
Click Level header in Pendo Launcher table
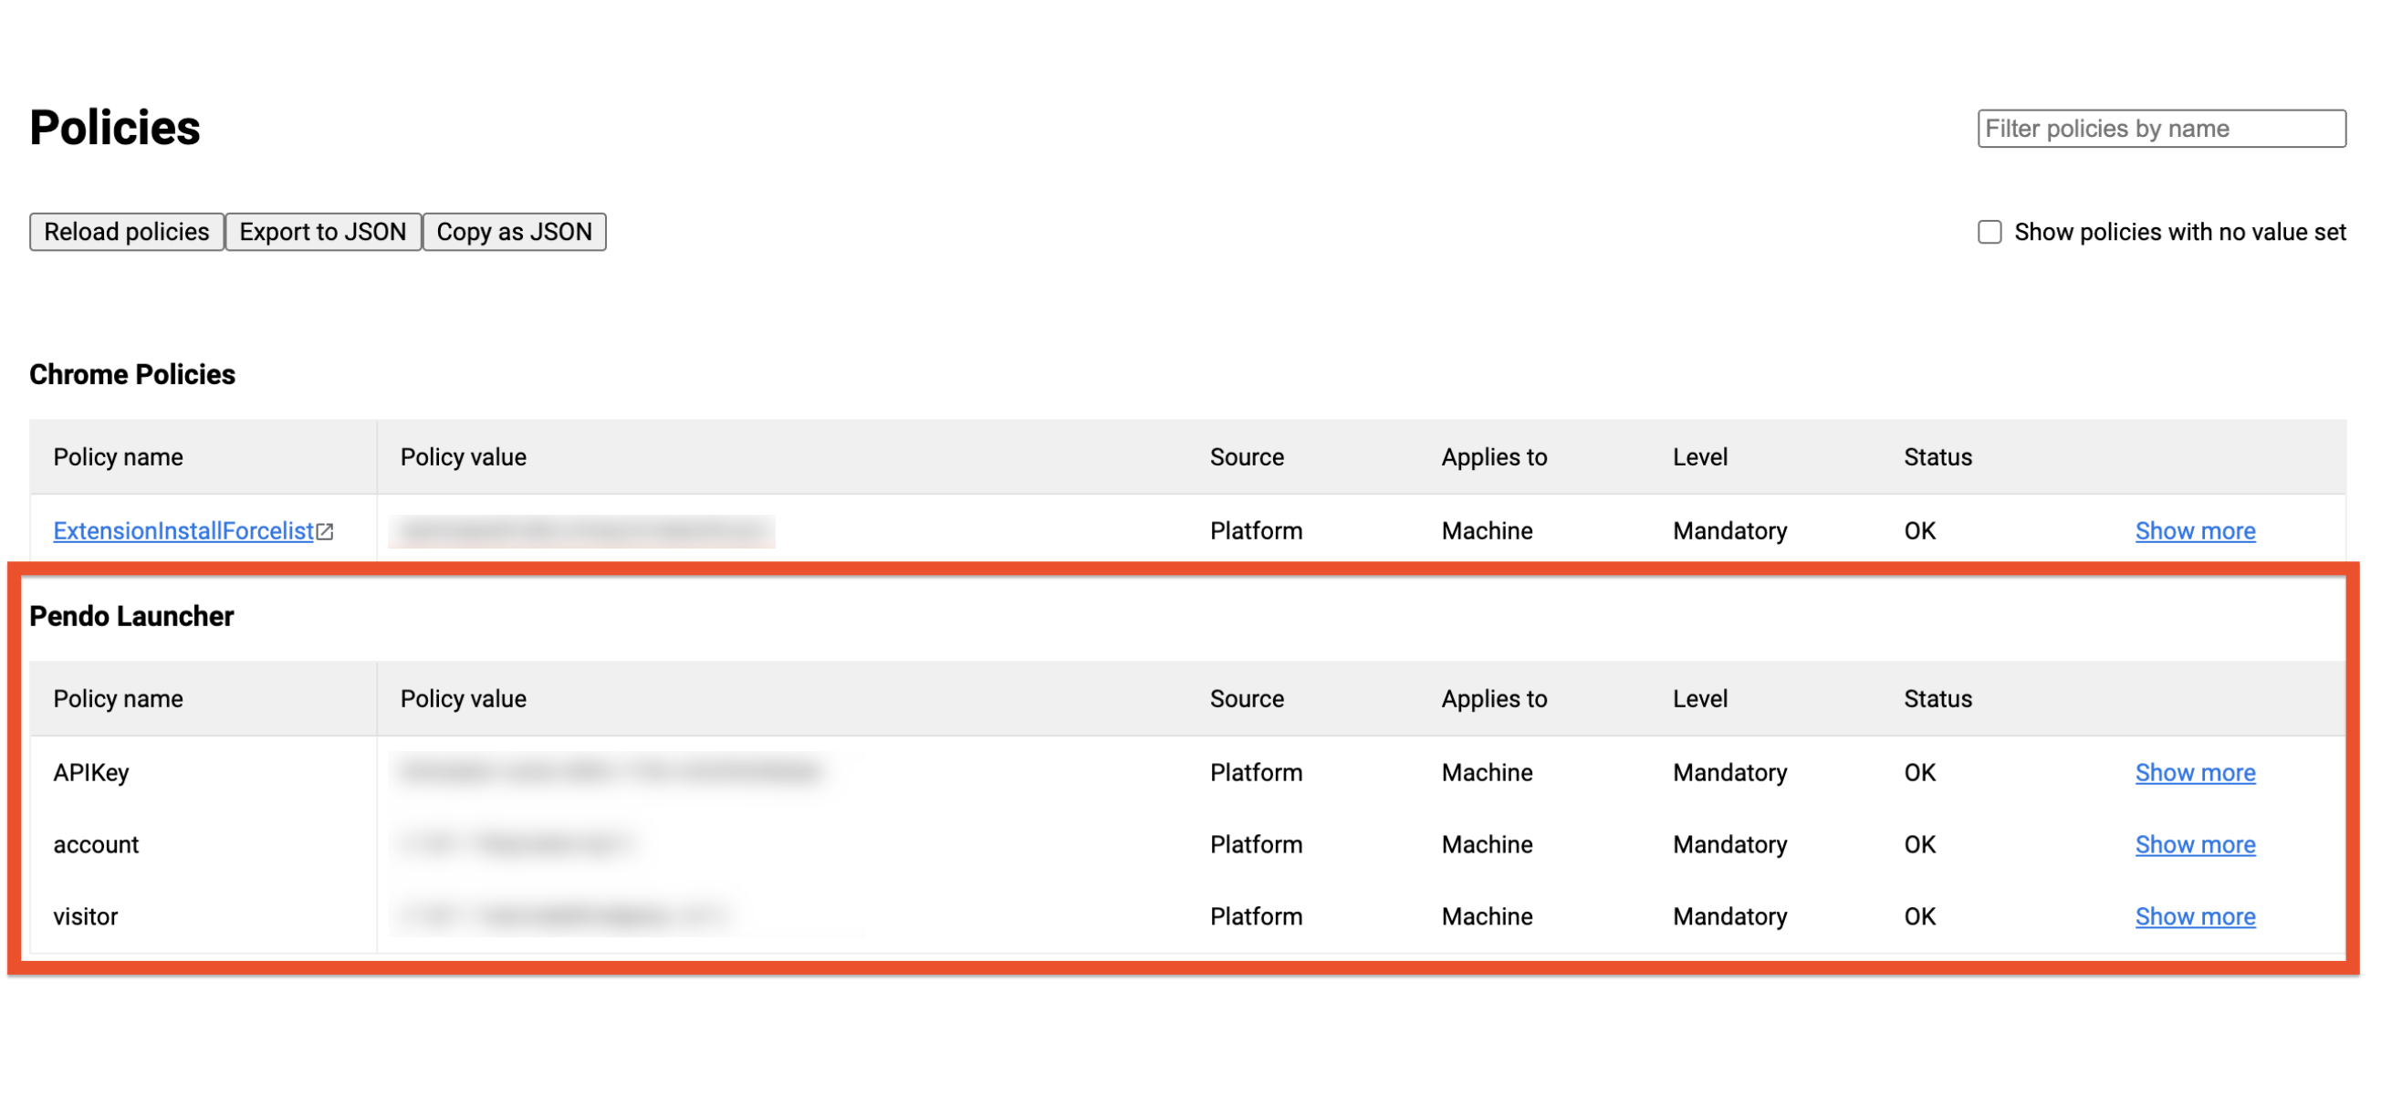(1700, 698)
